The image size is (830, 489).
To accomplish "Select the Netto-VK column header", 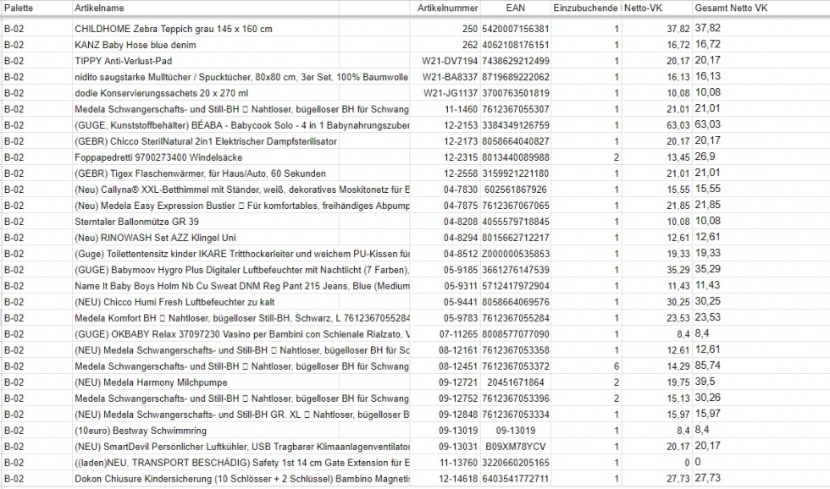I will click(643, 8).
